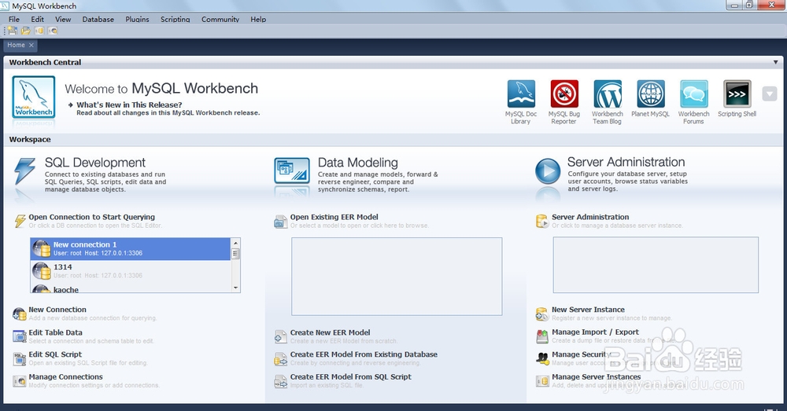The width and height of the screenshot is (787, 411).
Task: Open the Edit menu
Action: [x=37, y=19]
